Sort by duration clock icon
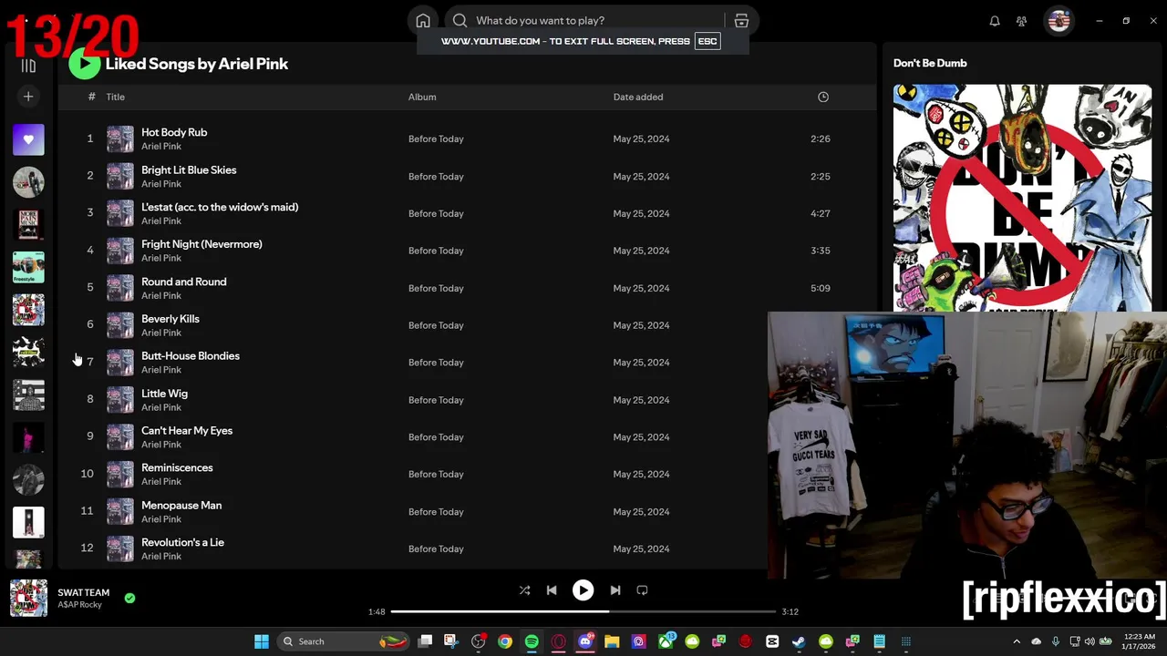 click(823, 97)
